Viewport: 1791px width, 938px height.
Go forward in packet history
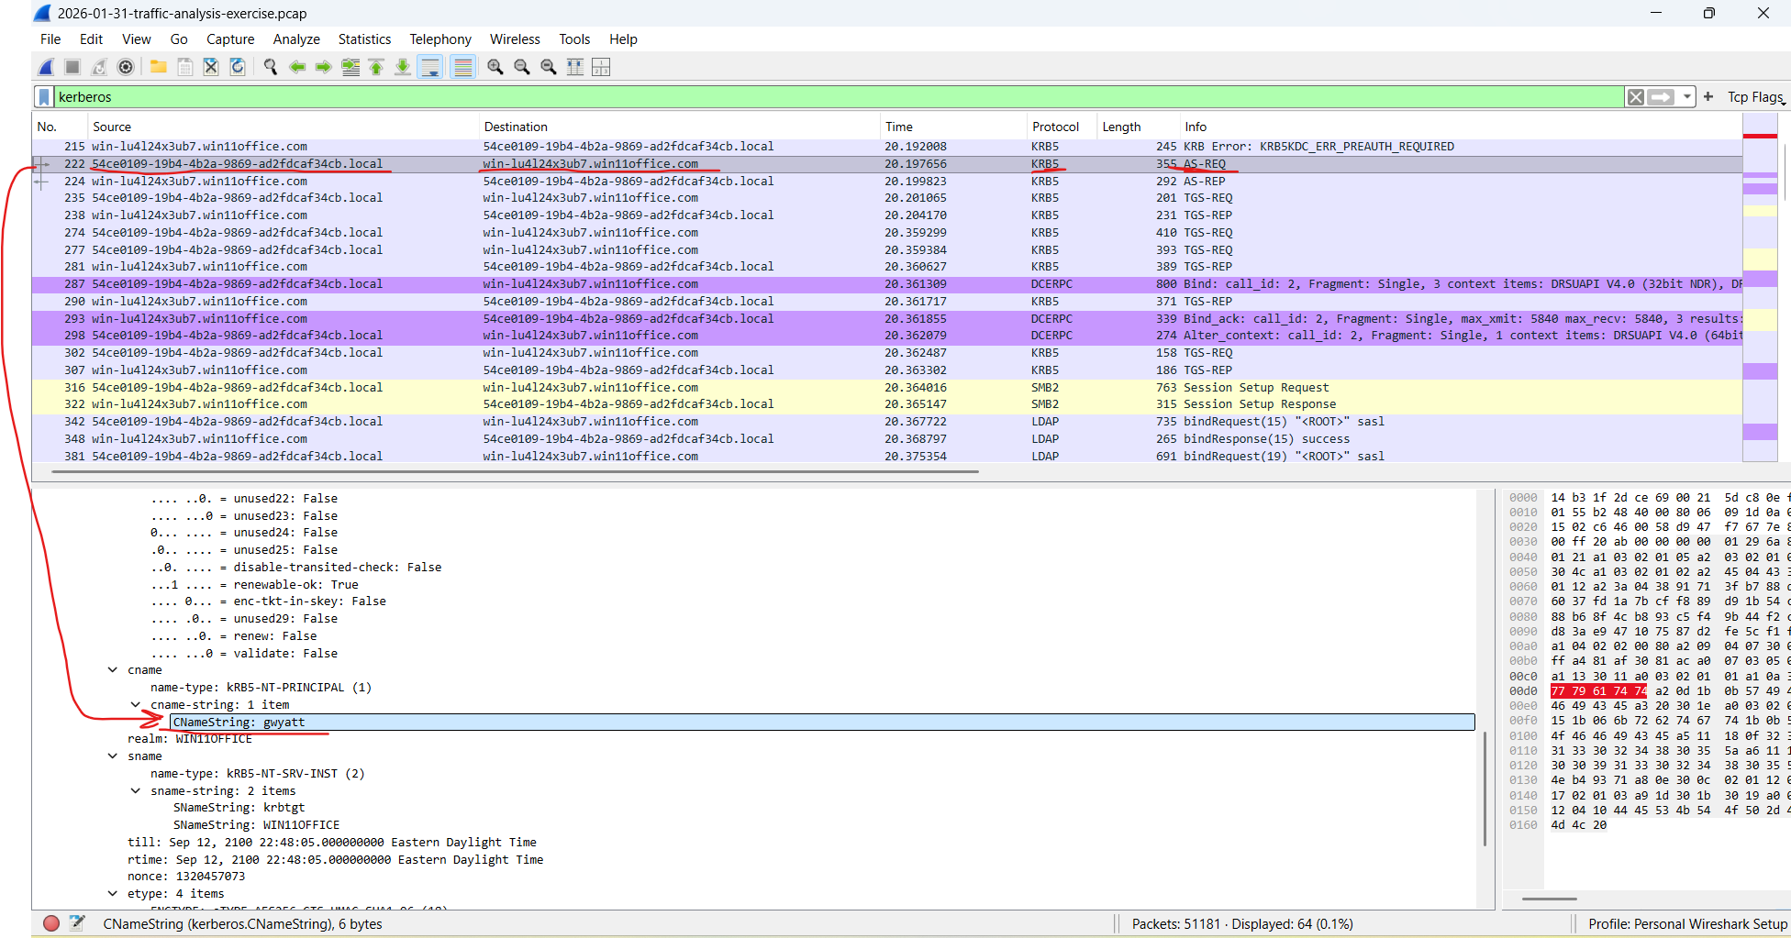pyautogui.click(x=324, y=67)
